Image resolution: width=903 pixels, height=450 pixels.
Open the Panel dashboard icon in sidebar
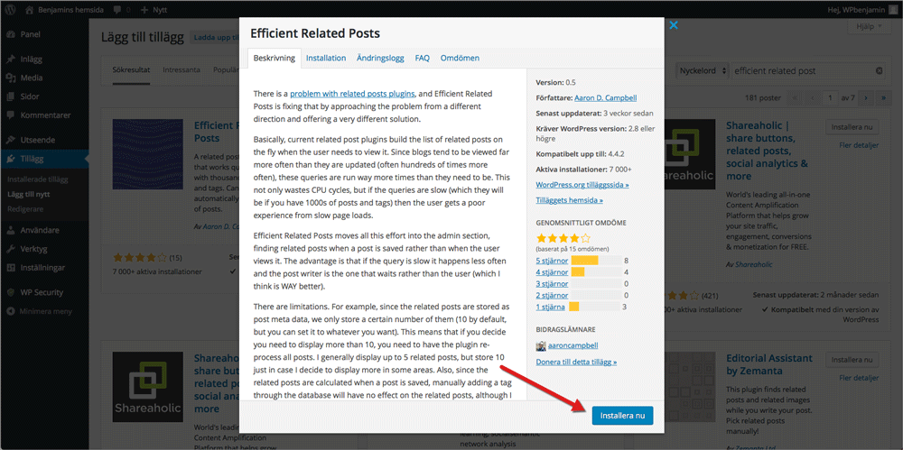tap(10, 34)
